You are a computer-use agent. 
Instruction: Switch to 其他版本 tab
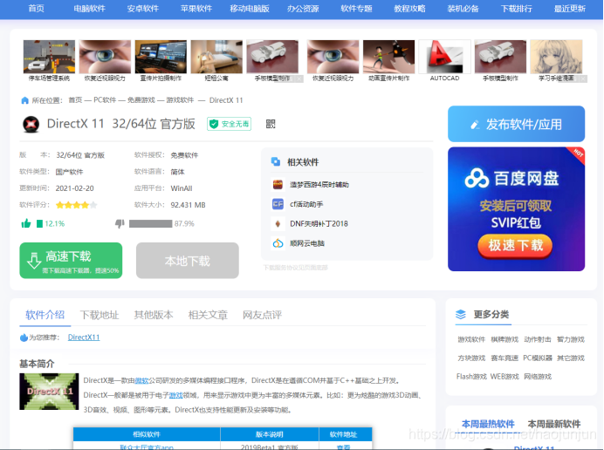point(154,315)
